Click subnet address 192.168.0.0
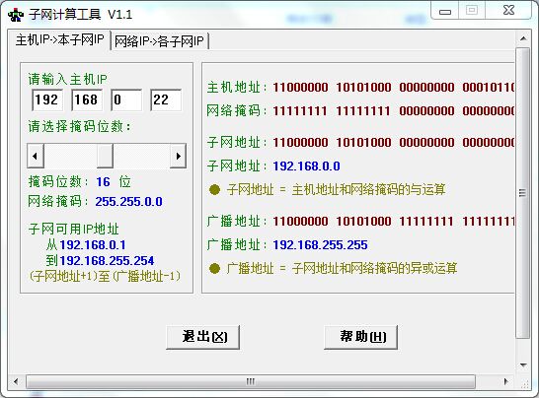Viewport: 539px width, 398px height. pos(307,166)
